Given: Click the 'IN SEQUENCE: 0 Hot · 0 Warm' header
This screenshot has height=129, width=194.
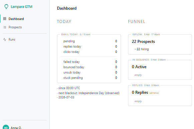Looking at the screenshot, I should (x=149, y=60).
